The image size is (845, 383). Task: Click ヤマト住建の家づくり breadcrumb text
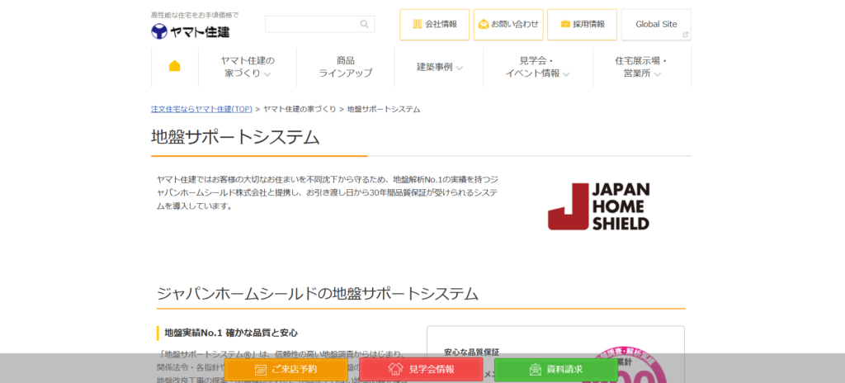[x=300, y=109]
